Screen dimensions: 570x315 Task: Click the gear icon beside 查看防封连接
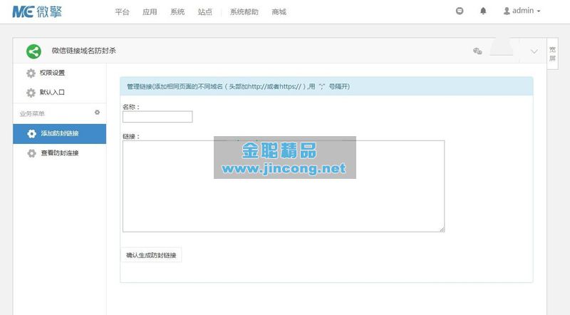point(31,153)
